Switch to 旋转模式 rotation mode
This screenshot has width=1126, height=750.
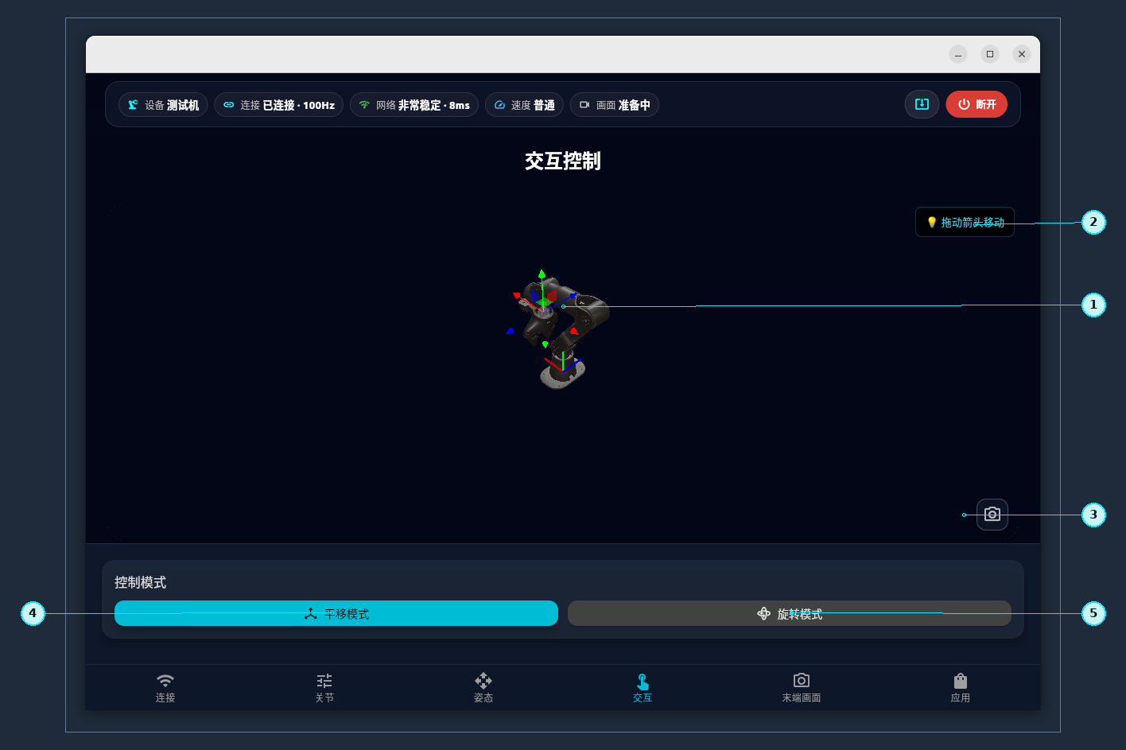[790, 613]
